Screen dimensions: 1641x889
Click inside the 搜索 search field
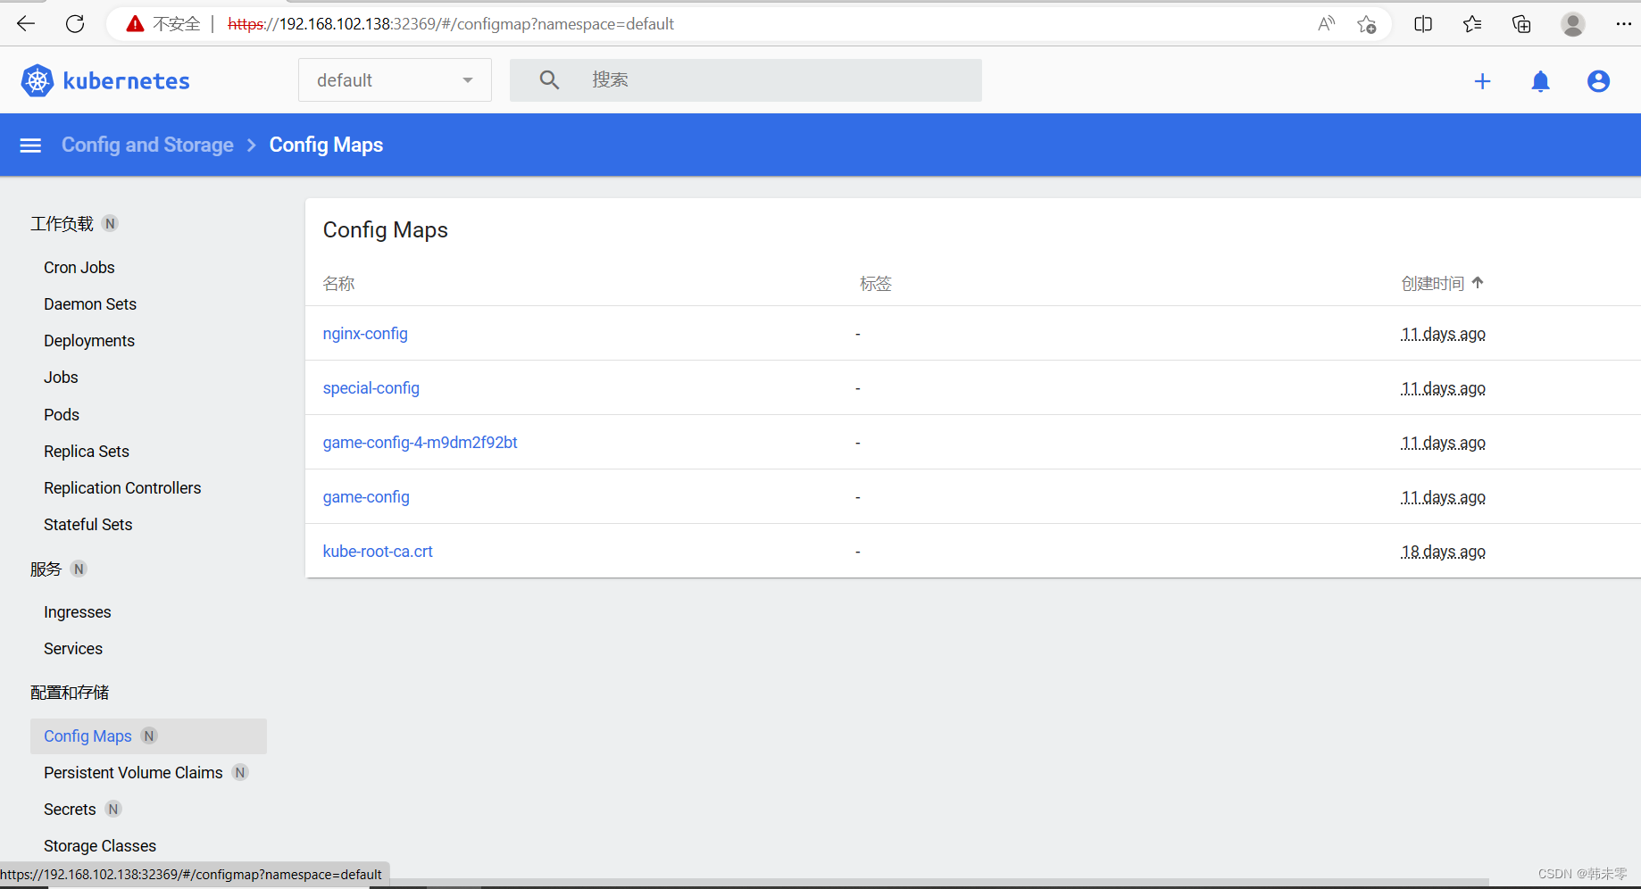714,79
